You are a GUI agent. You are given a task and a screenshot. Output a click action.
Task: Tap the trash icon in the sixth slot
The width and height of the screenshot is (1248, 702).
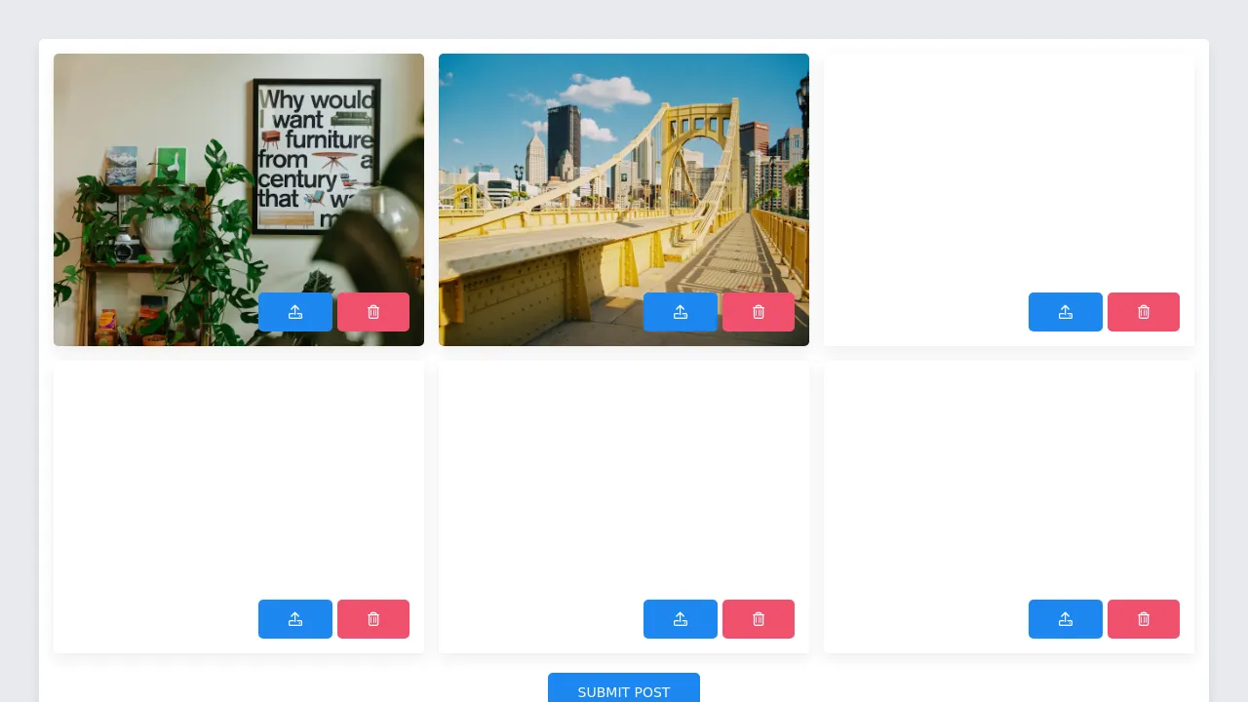point(1144,619)
